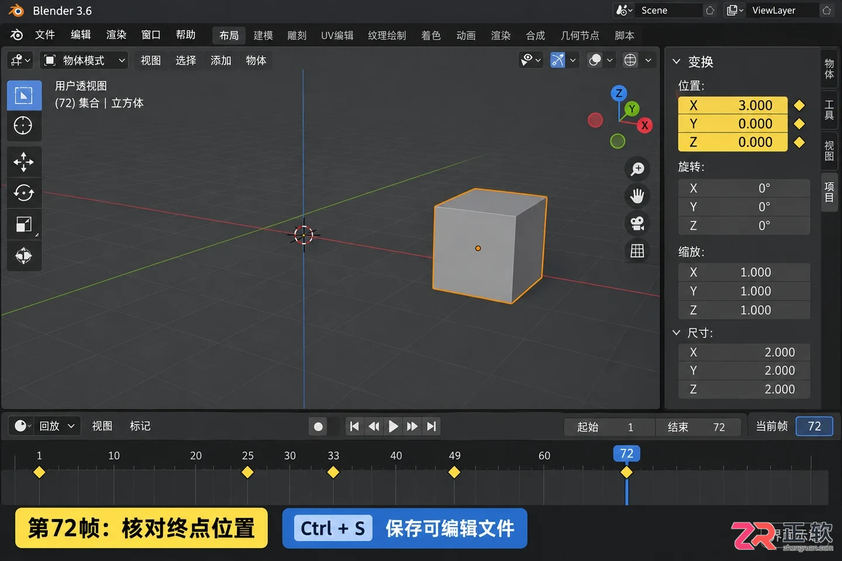Toggle X-ray wireframe shading button
This screenshot has width=842, height=561.
(630, 60)
